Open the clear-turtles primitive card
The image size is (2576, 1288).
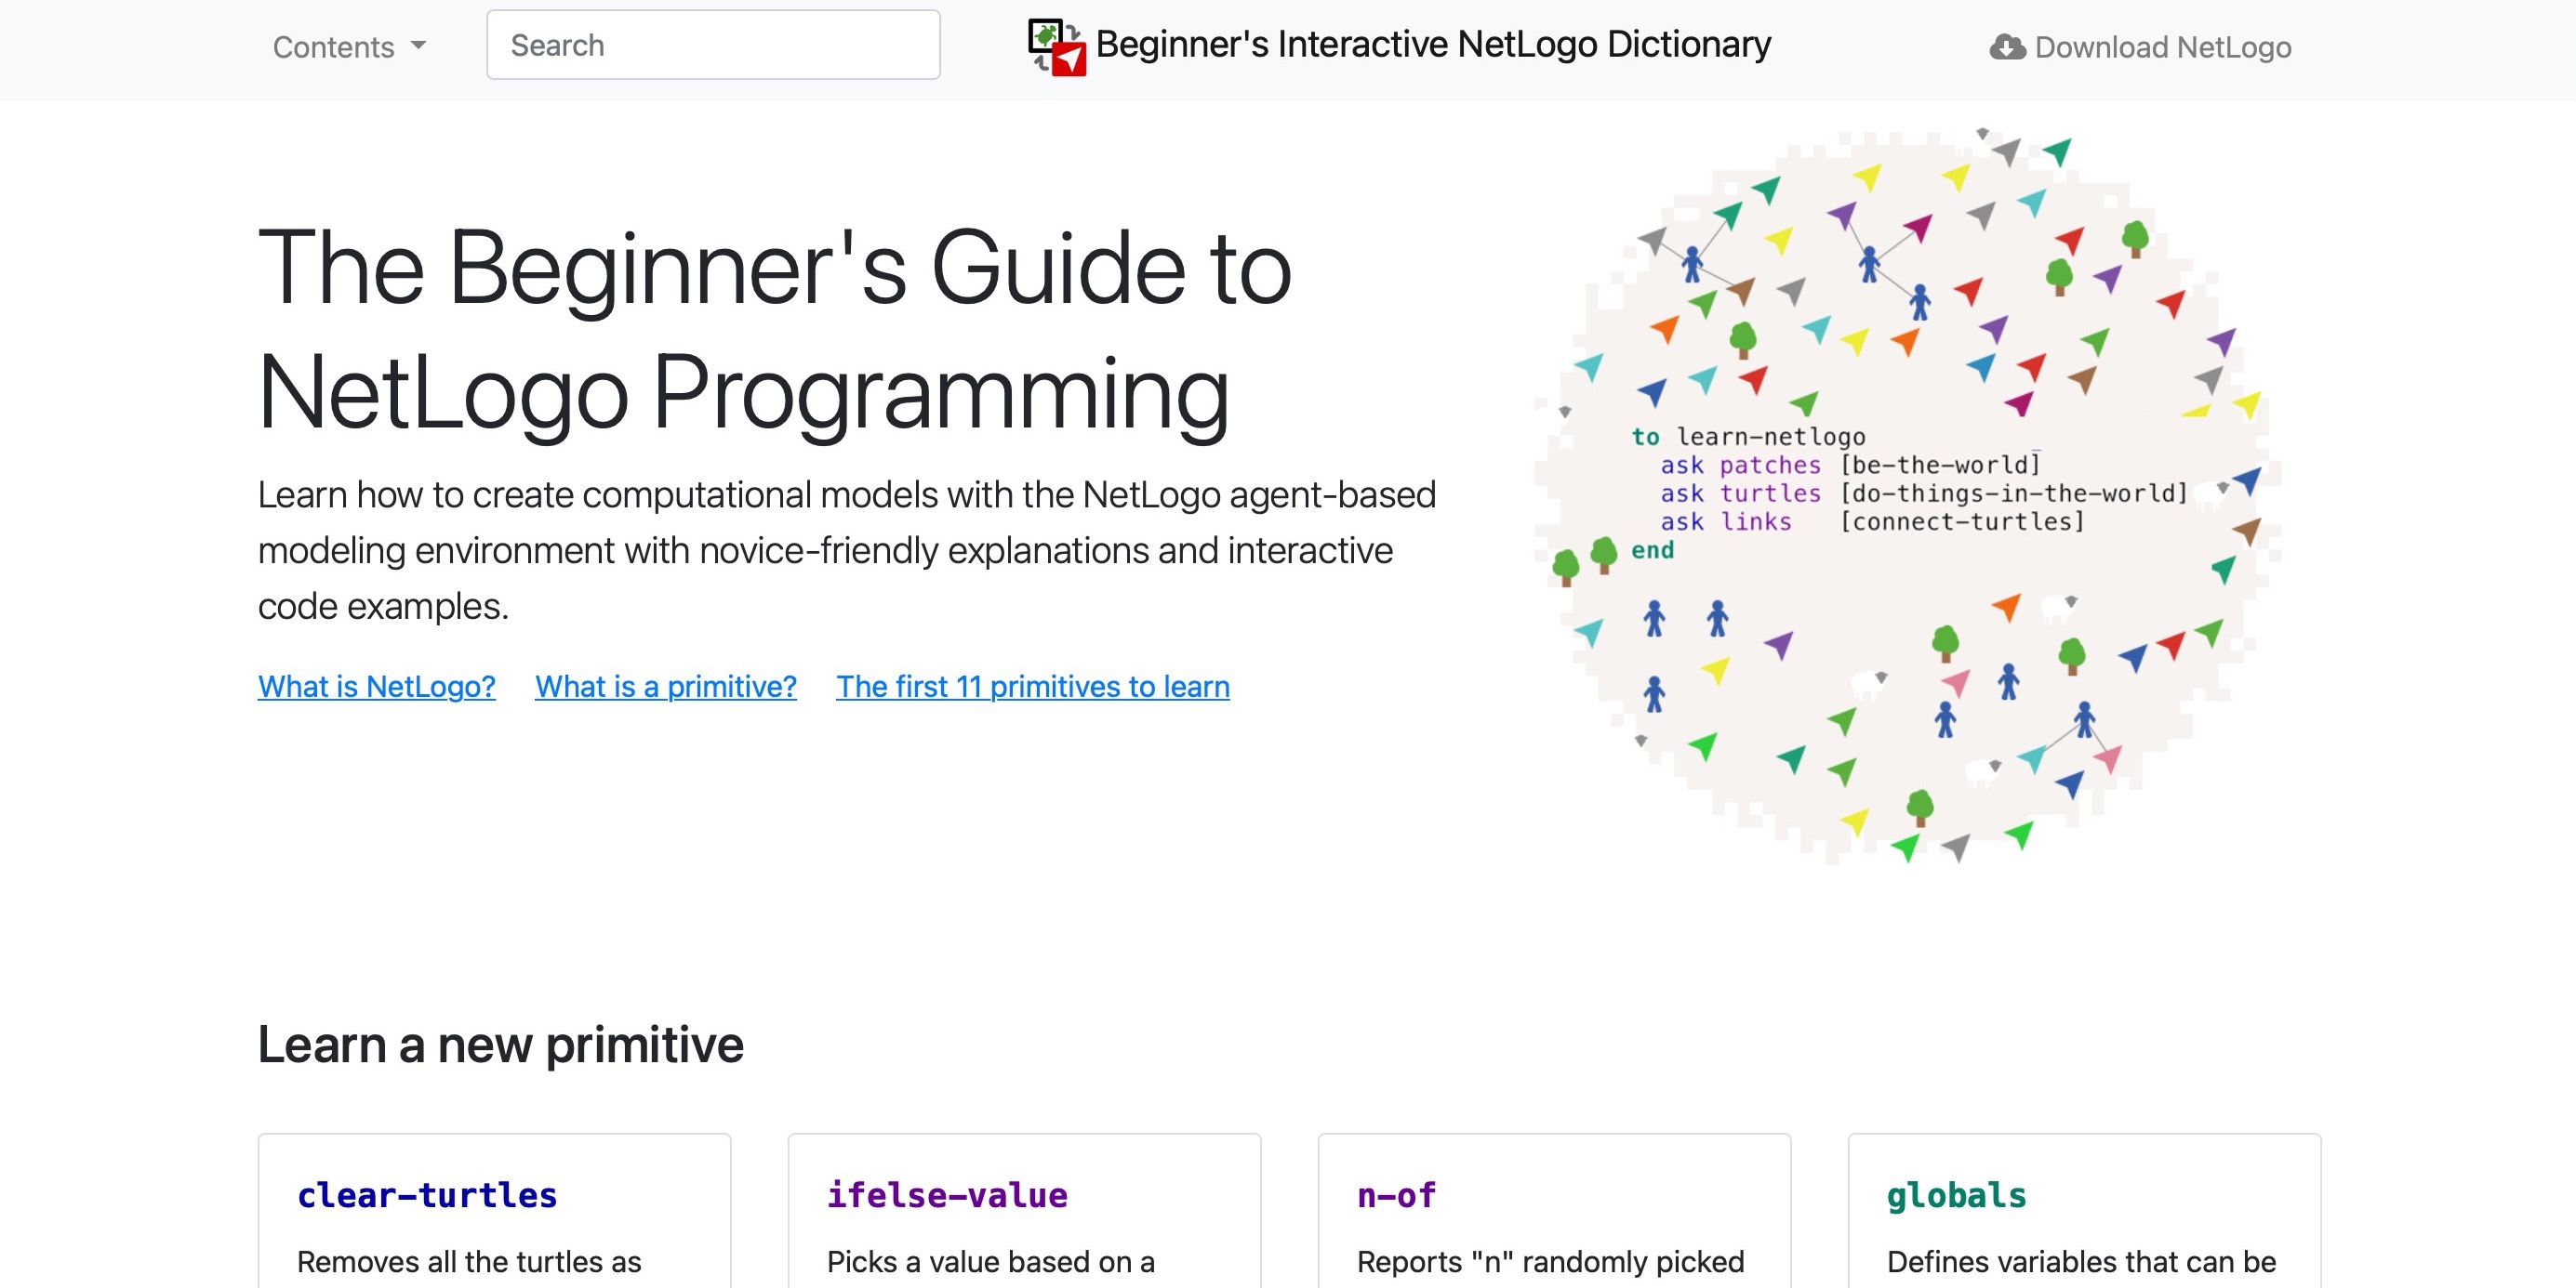[x=427, y=1195]
